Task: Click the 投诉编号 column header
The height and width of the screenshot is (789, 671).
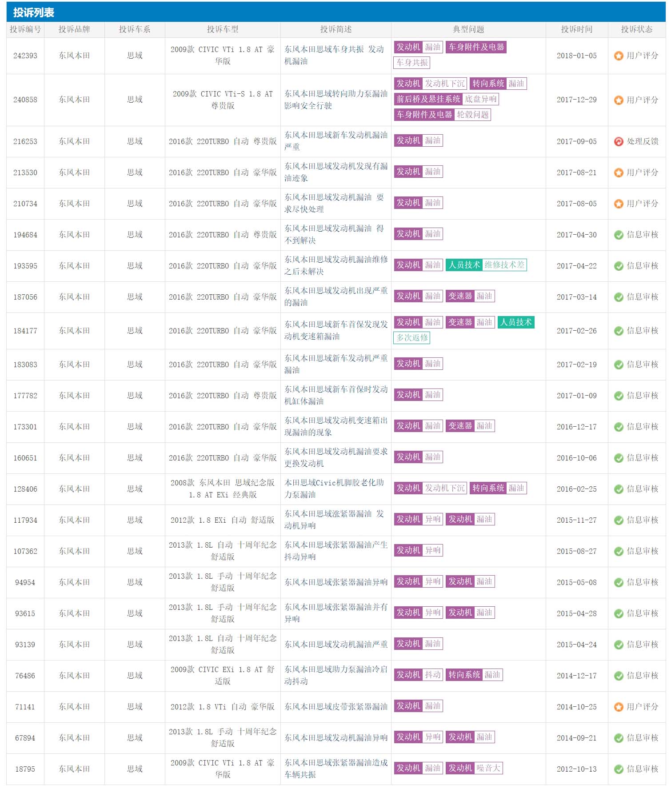Action: click(25, 30)
